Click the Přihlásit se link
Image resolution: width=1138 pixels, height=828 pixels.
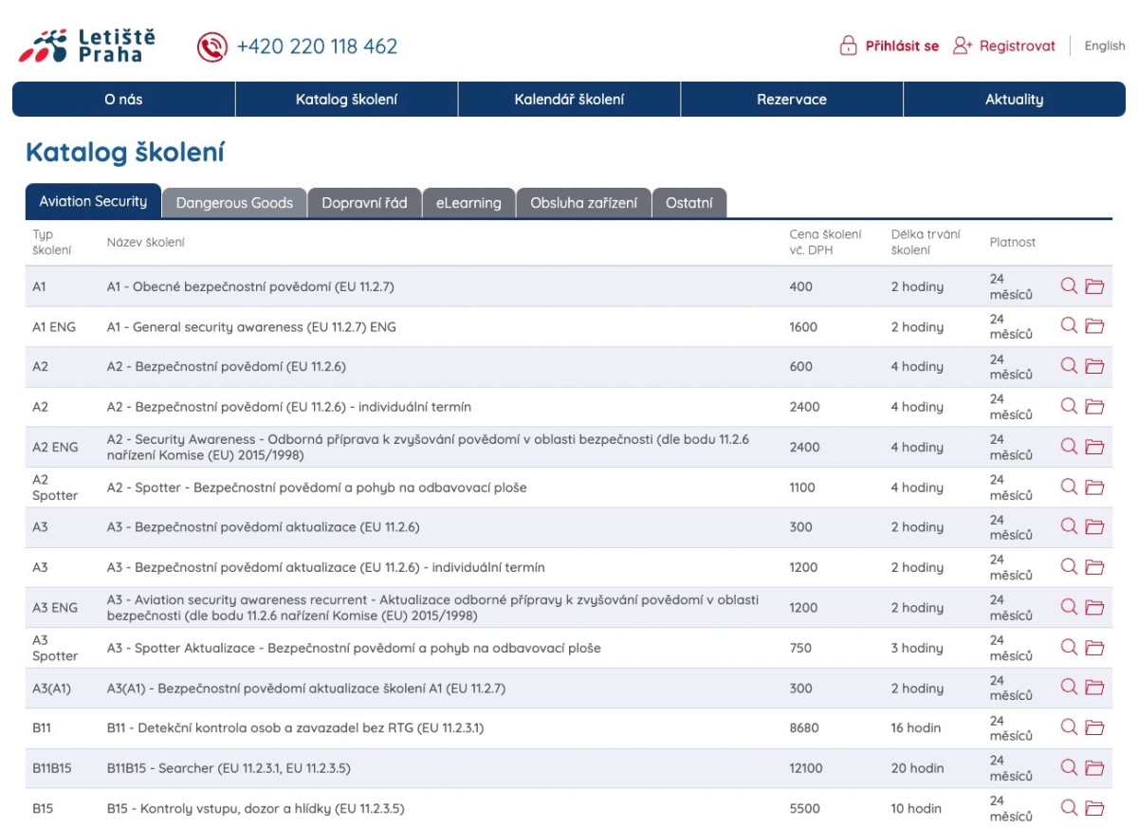pos(902,46)
